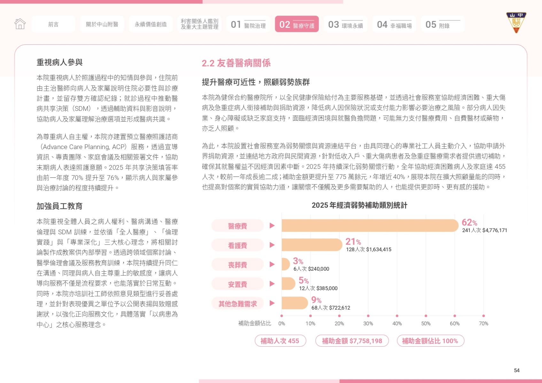Viewport: 542px width, 383px height.
Task: Click the 128人次 $1,634,415 figure
Action: point(368,249)
